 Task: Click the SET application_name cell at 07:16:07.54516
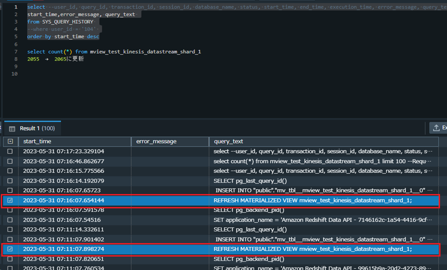(323, 220)
